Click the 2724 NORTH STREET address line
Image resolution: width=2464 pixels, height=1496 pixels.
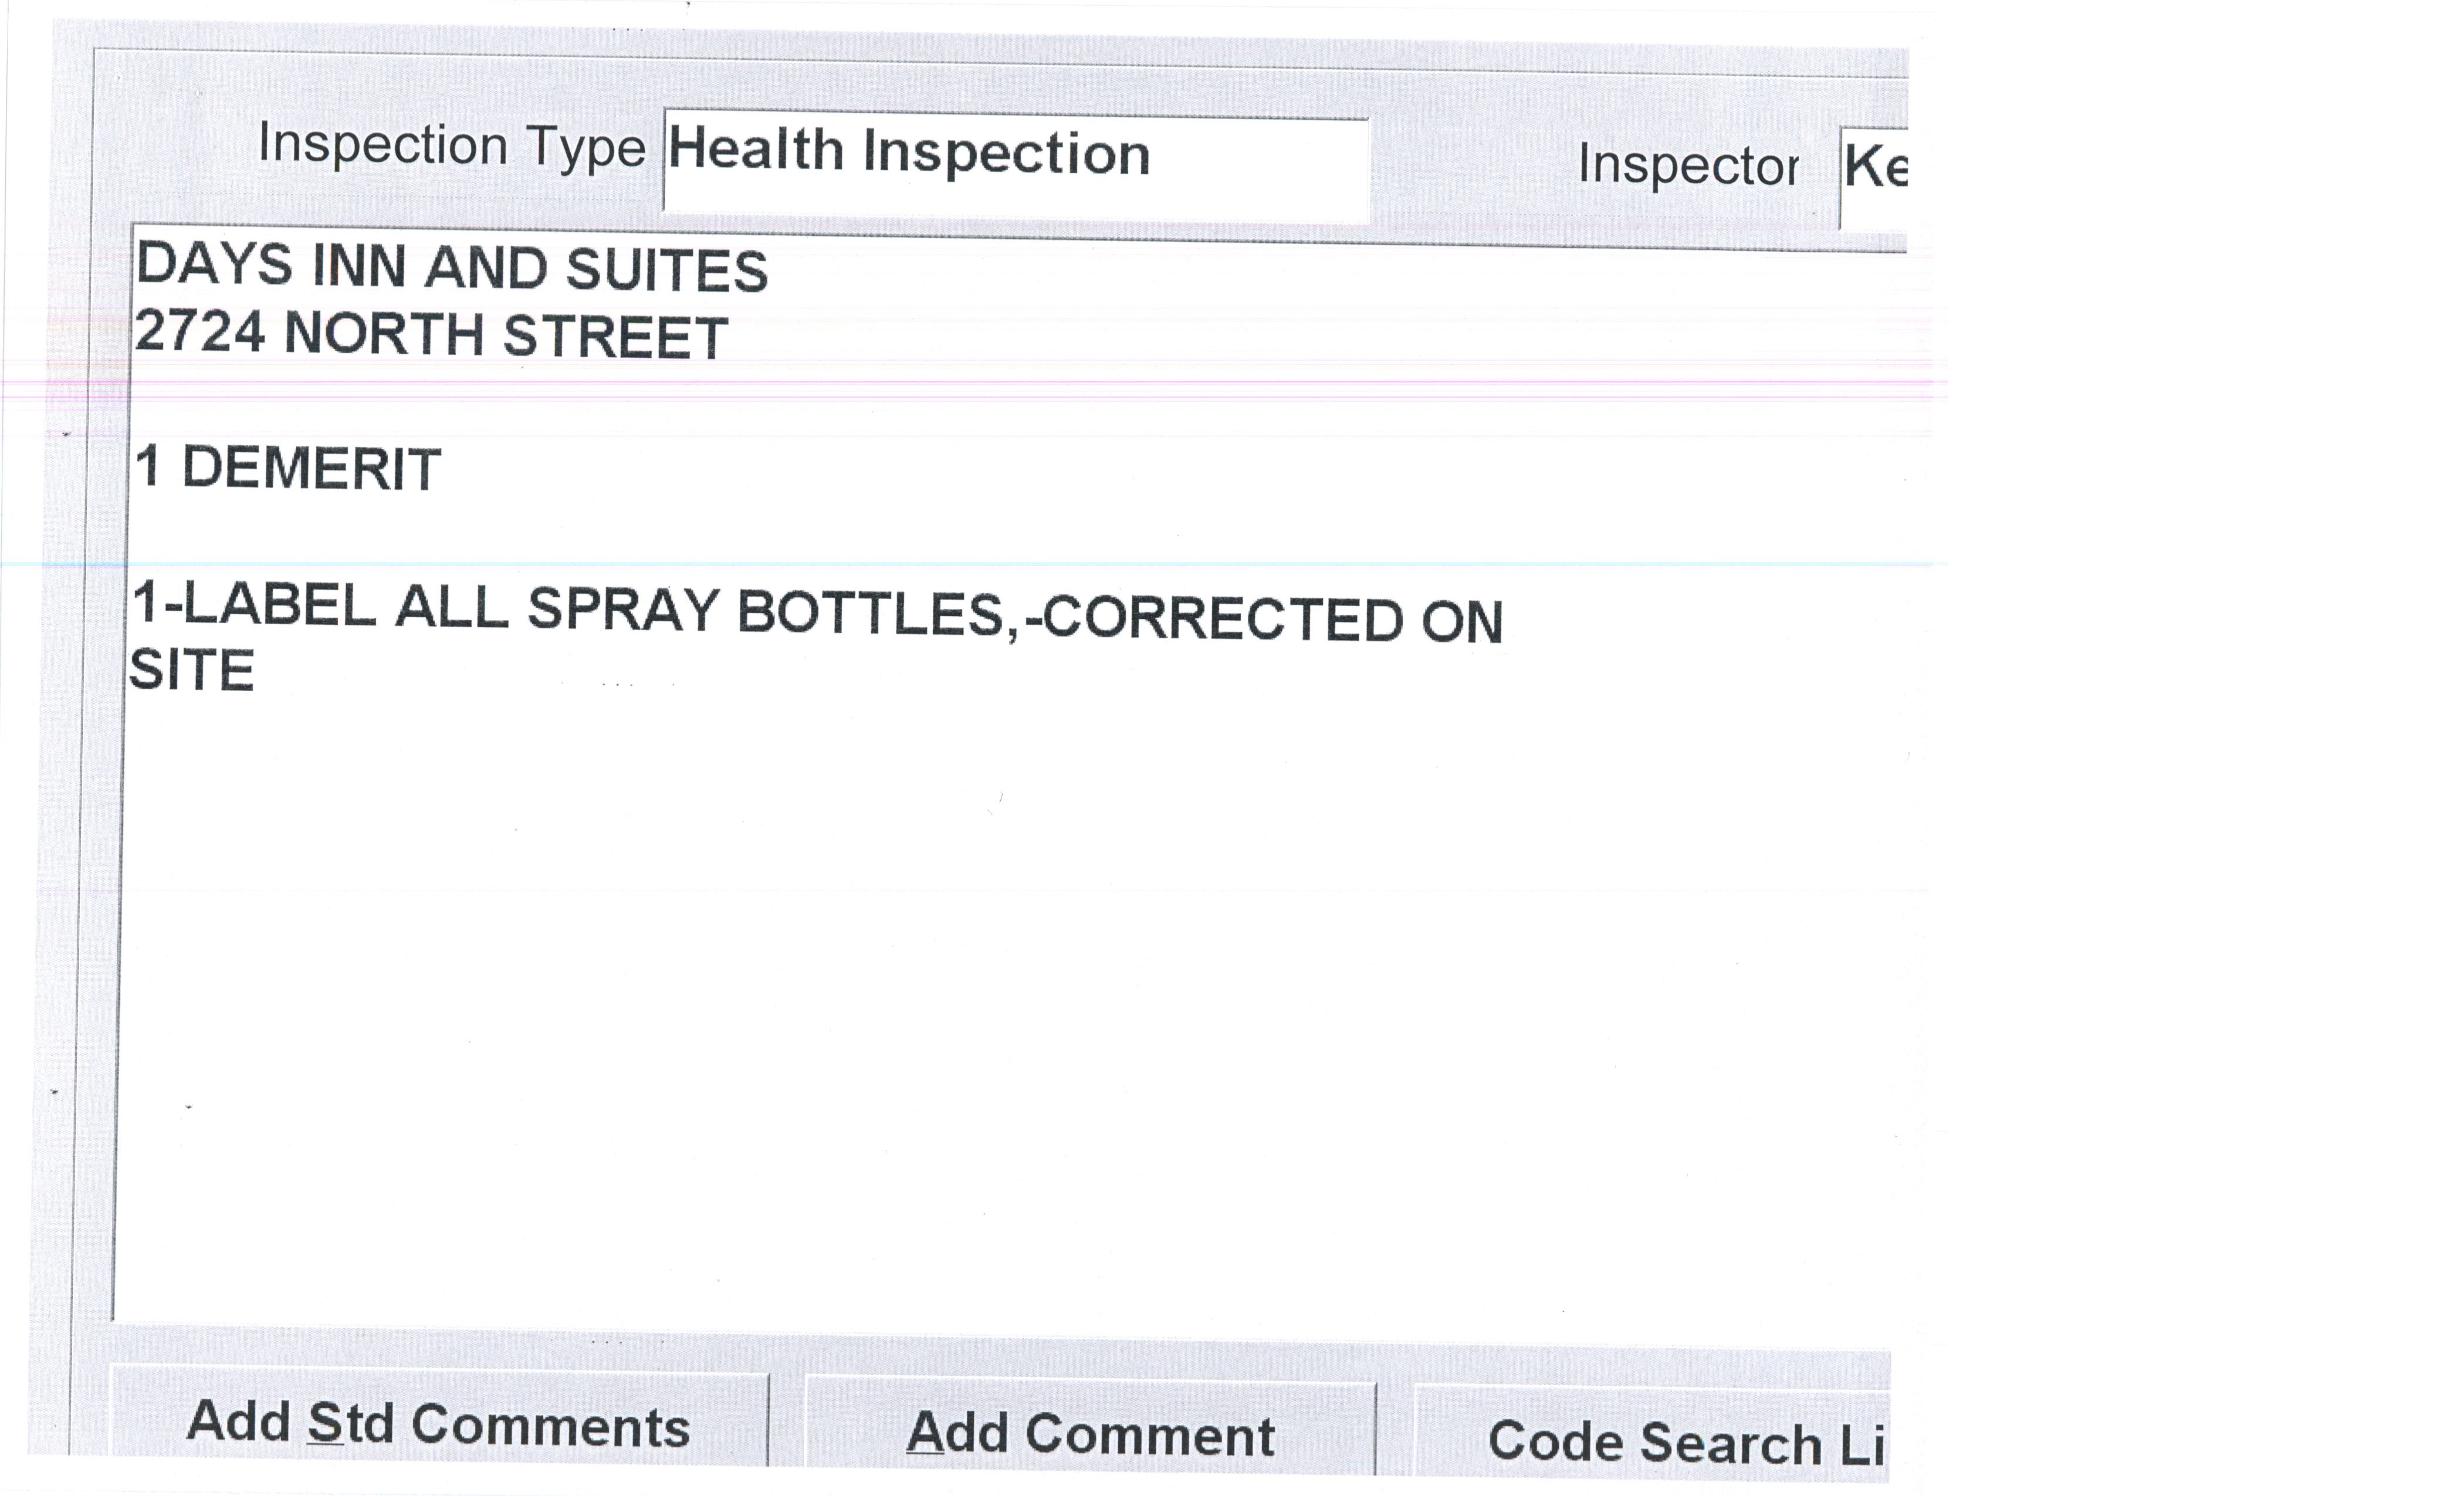(x=430, y=334)
